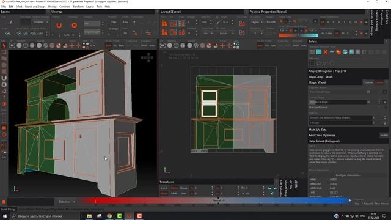Click the frame-all icon in 3D viewport toolbar
Image resolution: width=391 pixels, height=220 pixels.
coord(12,45)
